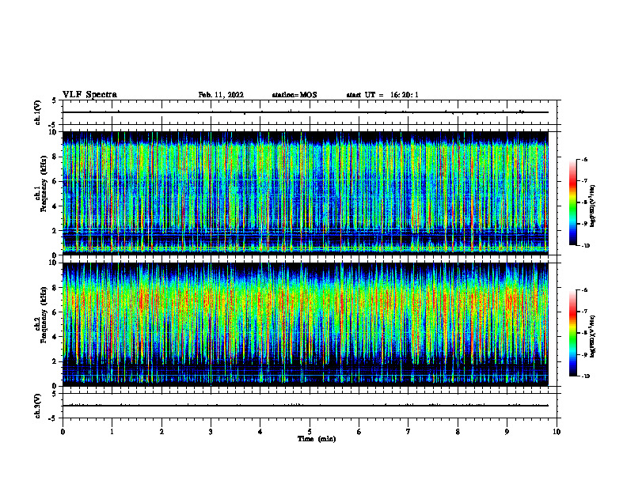This screenshot has width=627, height=484.
Task: Click the '6' tick on Time axis
Action: pyautogui.click(x=359, y=432)
